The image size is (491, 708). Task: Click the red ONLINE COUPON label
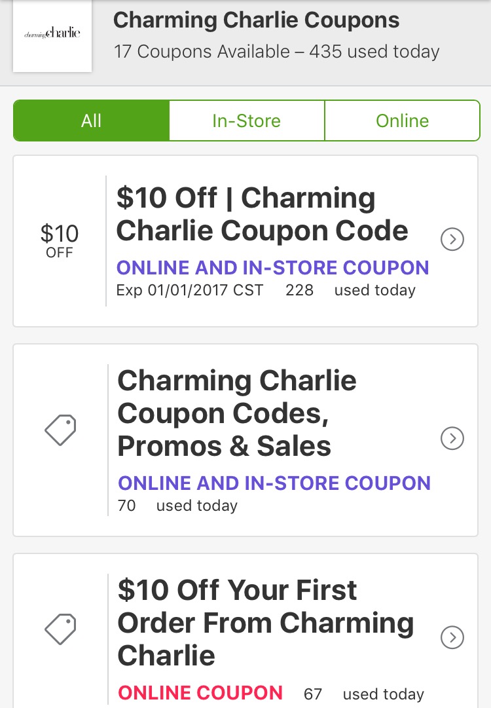pyautogui.click(x=200, y=693)
